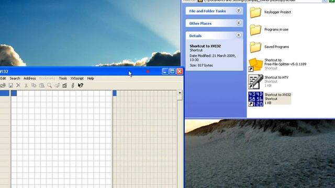Minimize the XVI32 window
Image resolution: width=335 pixels, height=188 pixels.
[x=165, y=72]
